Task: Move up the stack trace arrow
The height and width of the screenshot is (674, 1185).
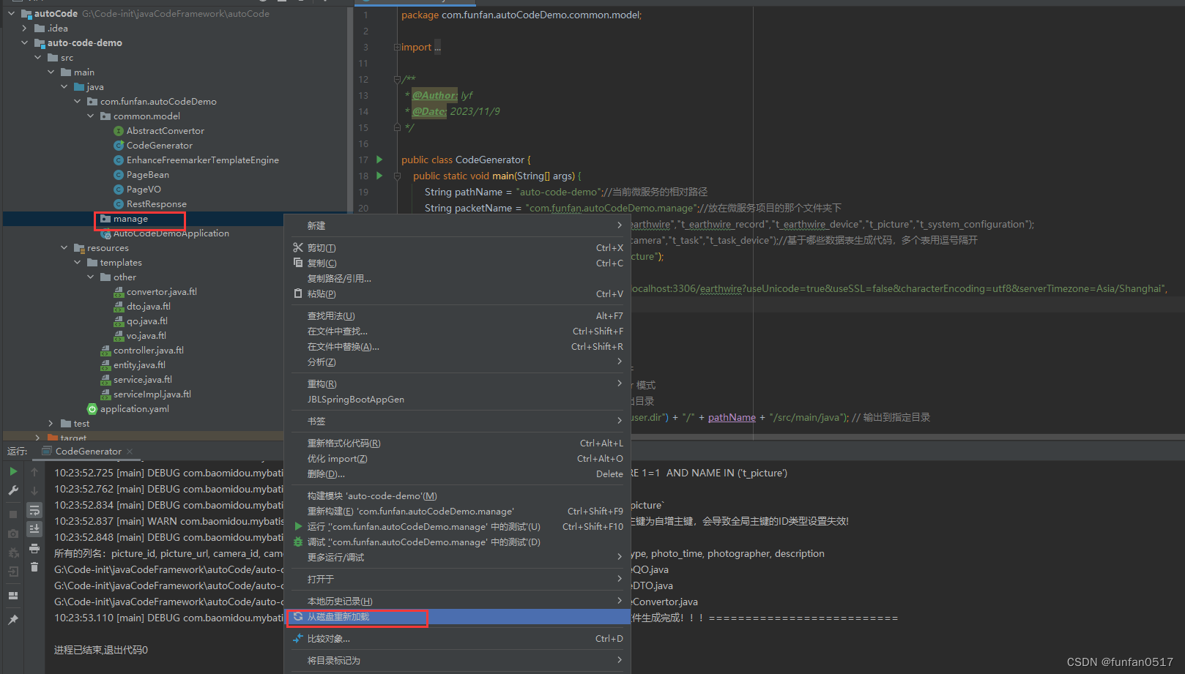Action: coord(34,472)
